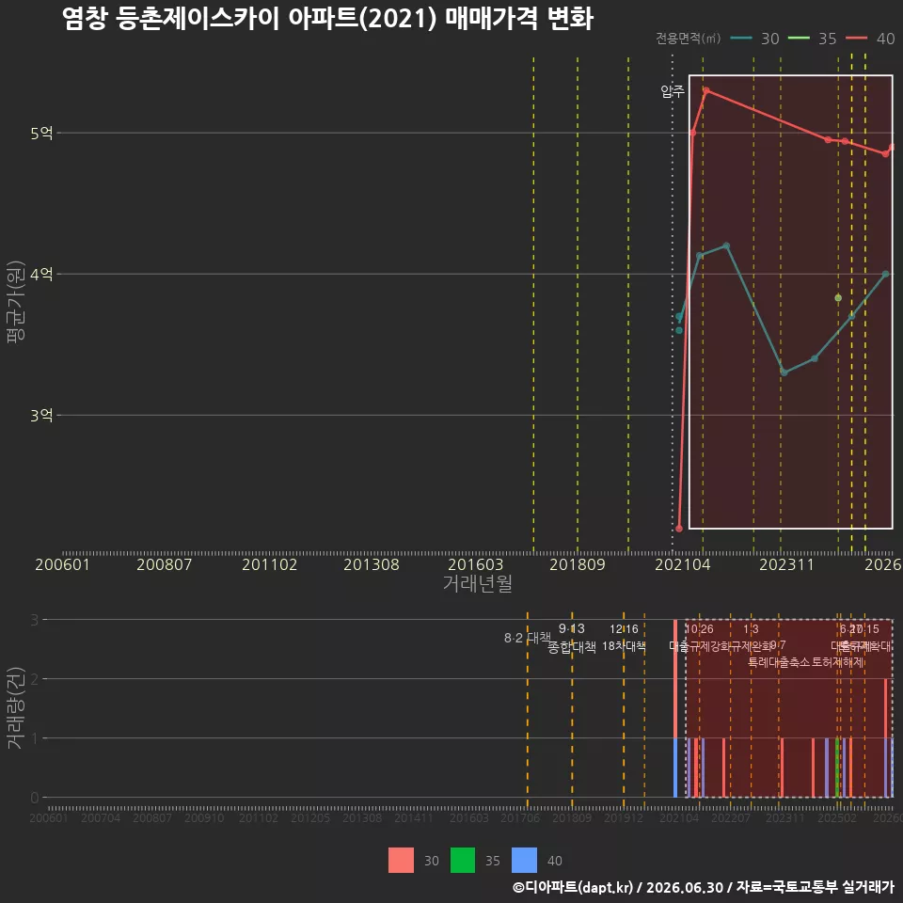This screenshot has height=903, width=903.
Task: Click 202207 on the volume chart x-axis
Action: coord(730,817)
